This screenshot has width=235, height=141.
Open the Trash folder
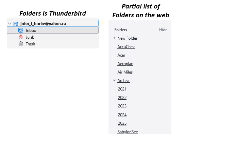click(x=30, y=44)
